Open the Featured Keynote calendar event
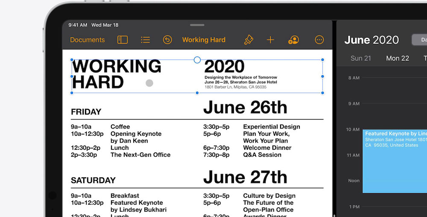This screenshot has width=427, height=217. coord(395,161)
